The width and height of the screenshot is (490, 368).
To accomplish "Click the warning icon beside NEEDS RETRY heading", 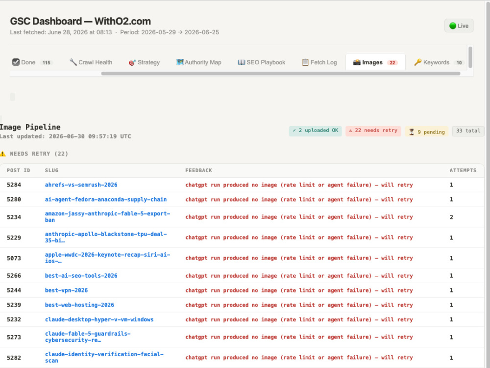I will (3, 154).
